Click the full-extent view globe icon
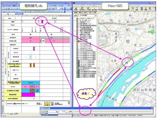This screenshot has height=118, width=157. pos(142,8)
